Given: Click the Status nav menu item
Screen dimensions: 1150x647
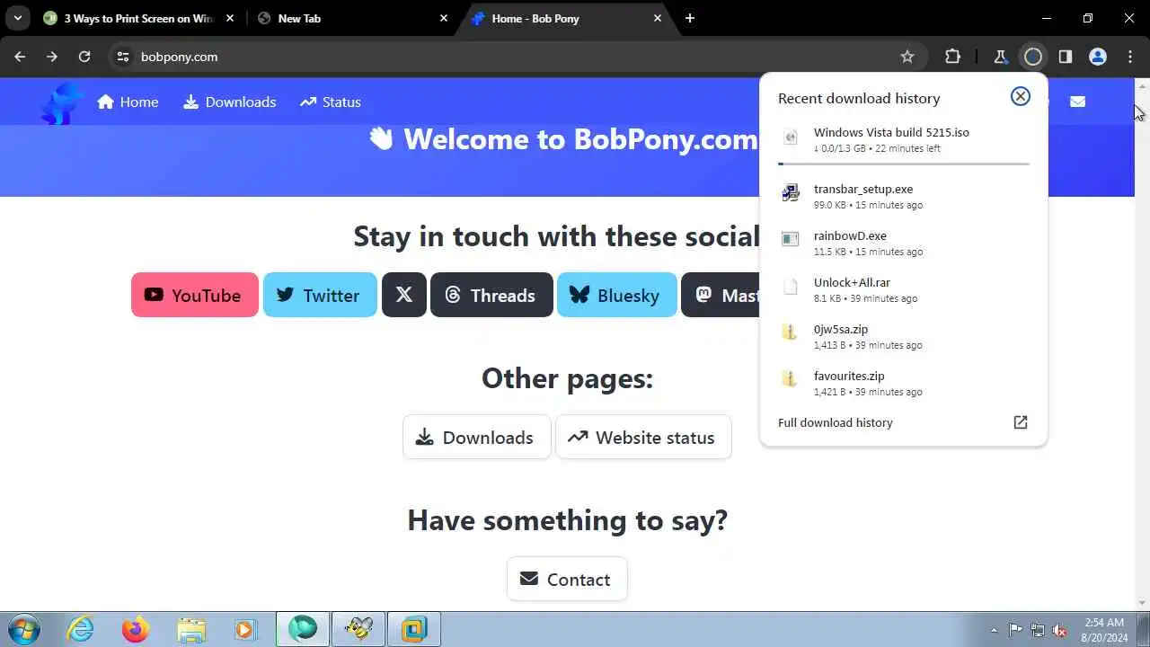Looking at the screenshot, I should (x=331, y=102).
